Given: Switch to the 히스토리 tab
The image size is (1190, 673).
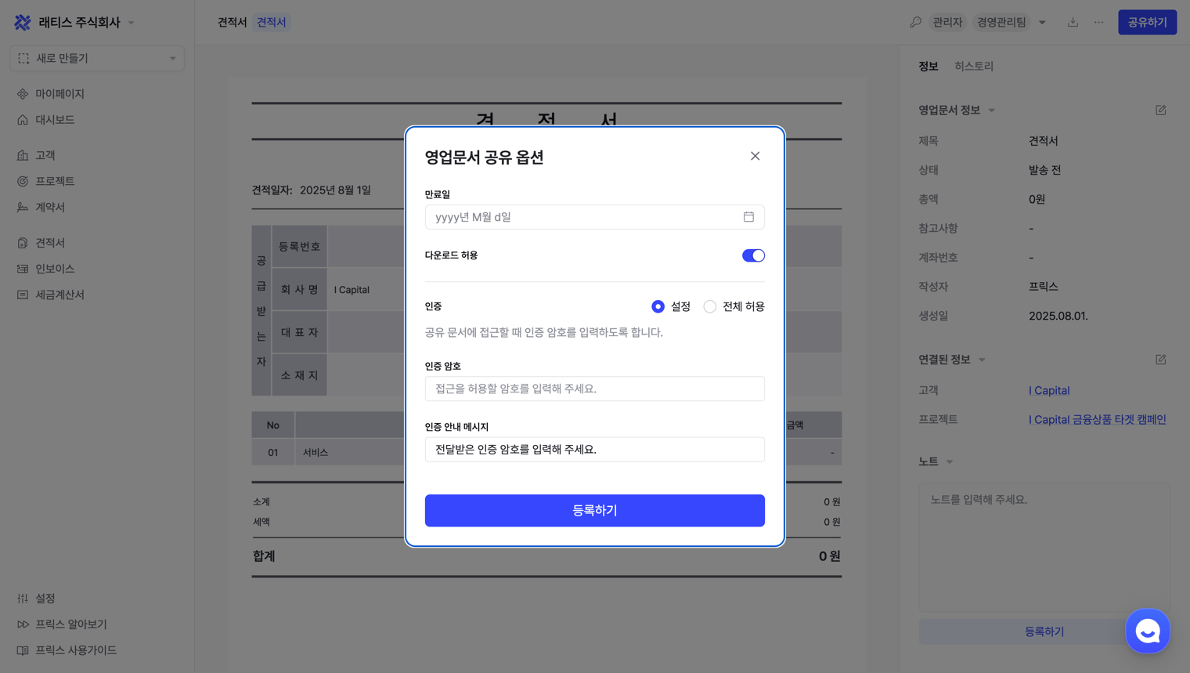Looking at the screenshot, I should [x=974, y=67].
